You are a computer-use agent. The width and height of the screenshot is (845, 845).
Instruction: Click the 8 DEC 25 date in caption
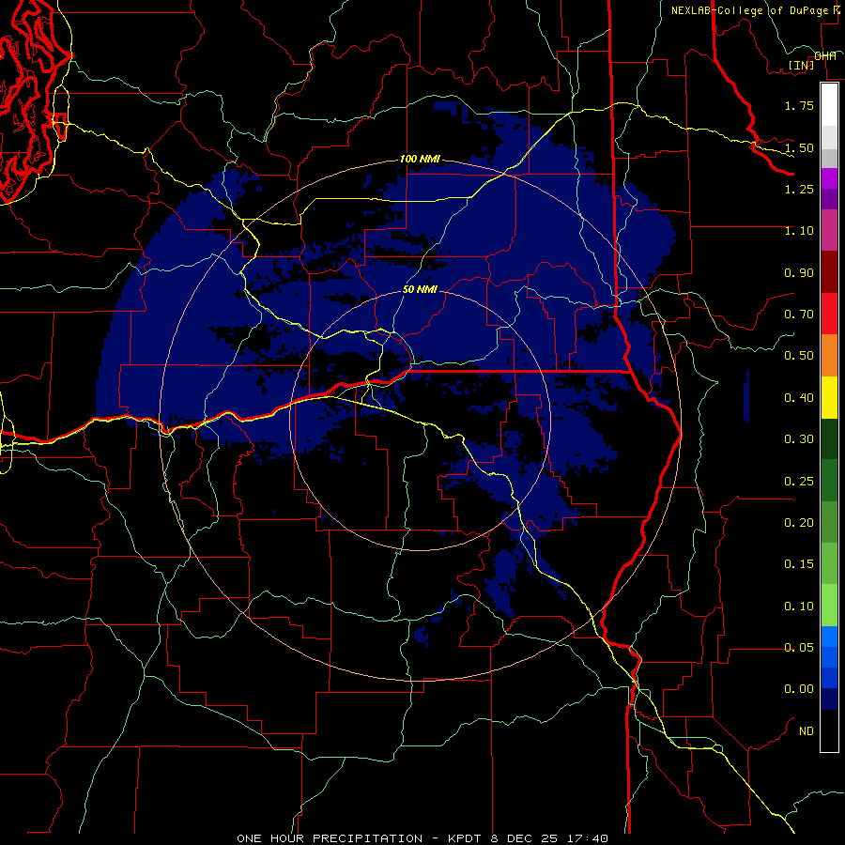[524, 838]
